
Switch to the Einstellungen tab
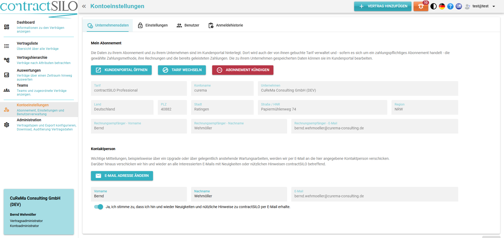152,25
